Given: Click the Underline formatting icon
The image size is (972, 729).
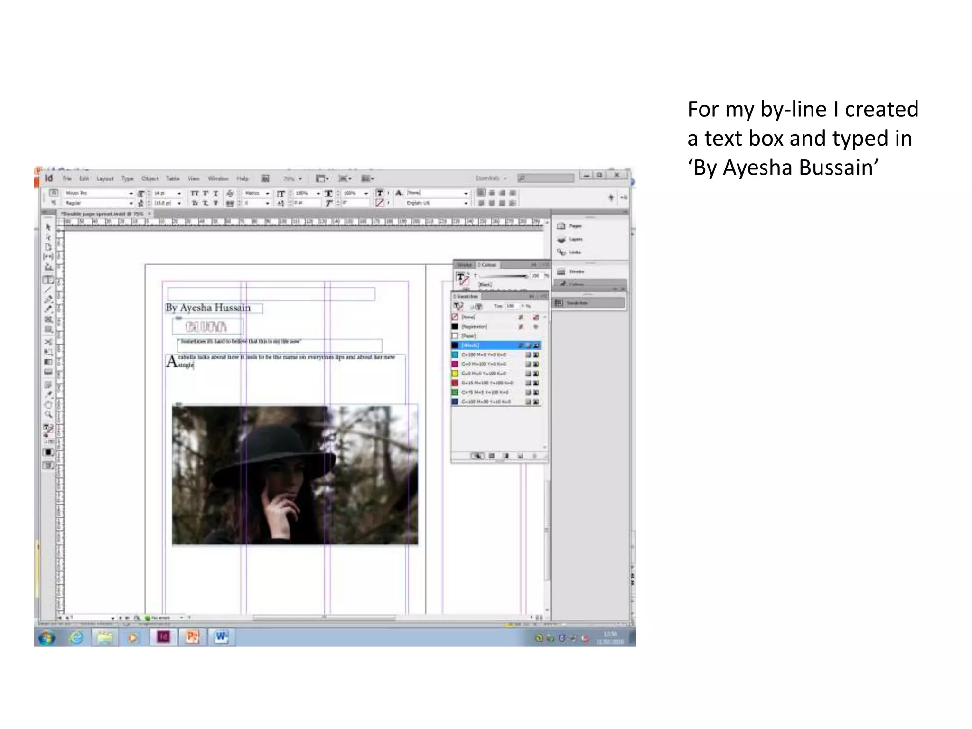Looking at the screenshot, I should (215, 193).
